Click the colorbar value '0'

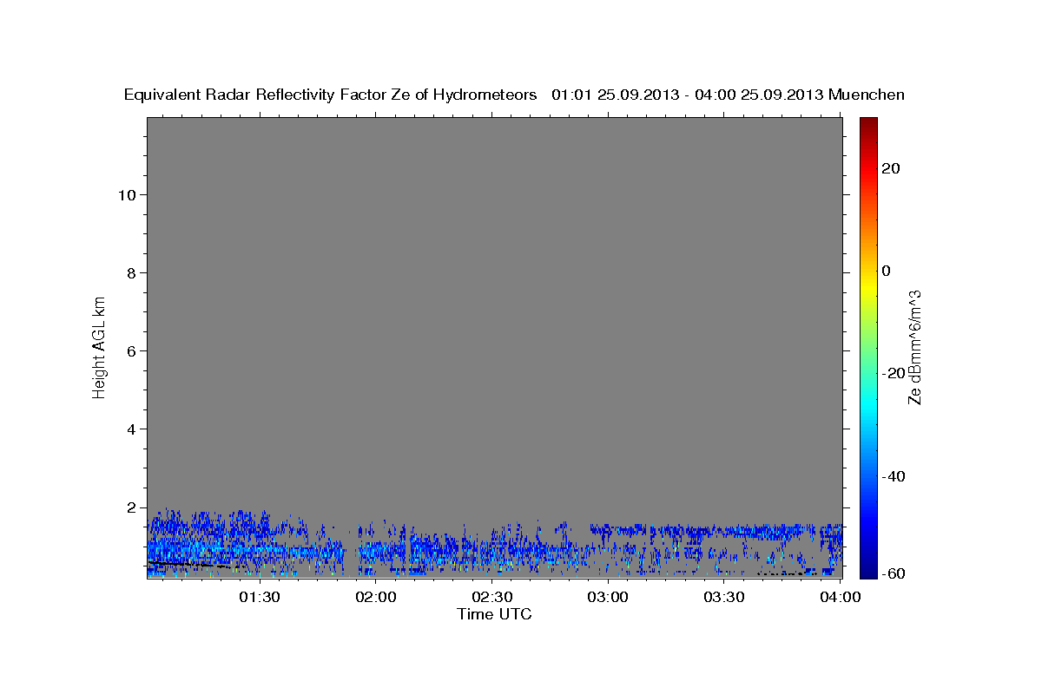887,271
